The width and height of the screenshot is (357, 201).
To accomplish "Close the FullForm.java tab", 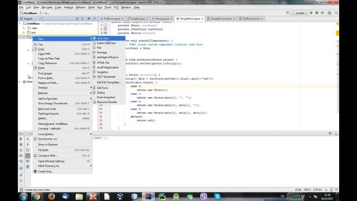I will (122, 18).
